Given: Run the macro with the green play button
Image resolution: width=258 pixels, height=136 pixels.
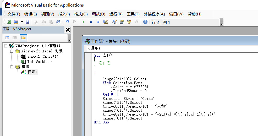Looking at the screenshot, I should pos(83,22).
